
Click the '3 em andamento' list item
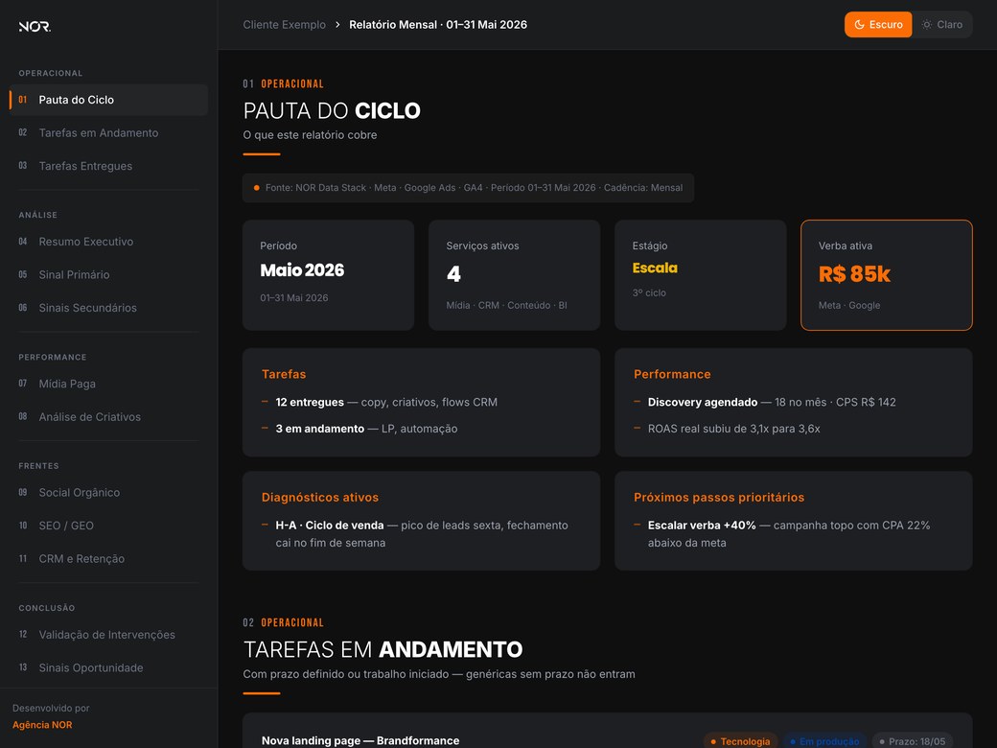point(359,429)
